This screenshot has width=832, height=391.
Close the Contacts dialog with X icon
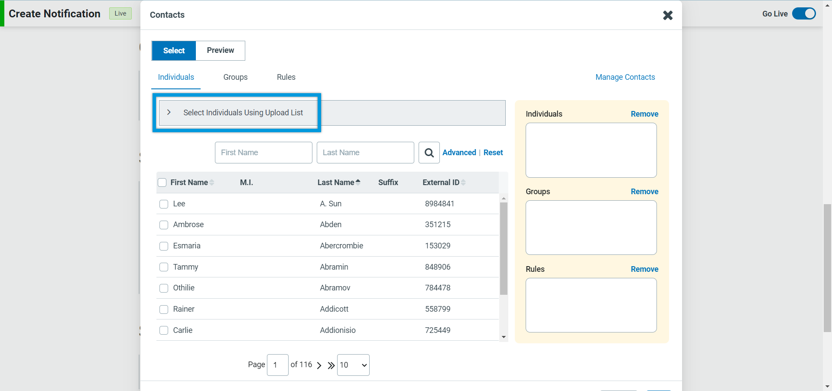[x=668, y=16]
